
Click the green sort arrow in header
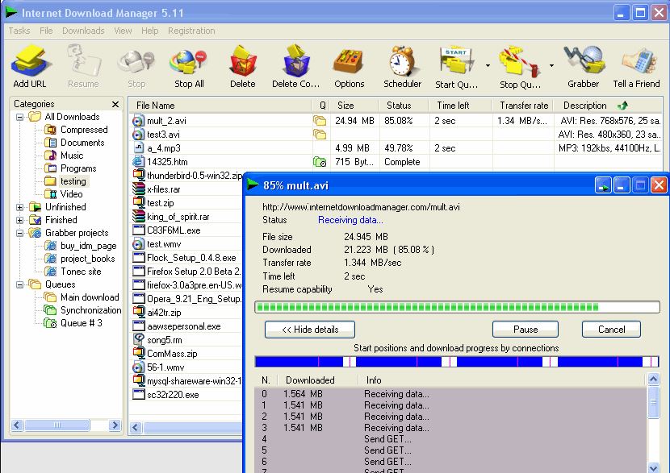(623, 106)
